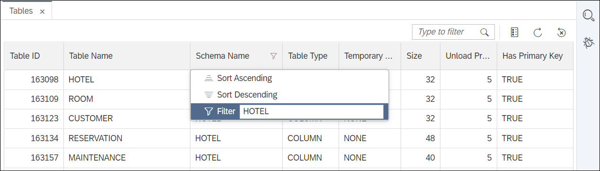Click the Table Name column header
The height and width of the screenshot is (171, 600).
[x=127, y=56]
